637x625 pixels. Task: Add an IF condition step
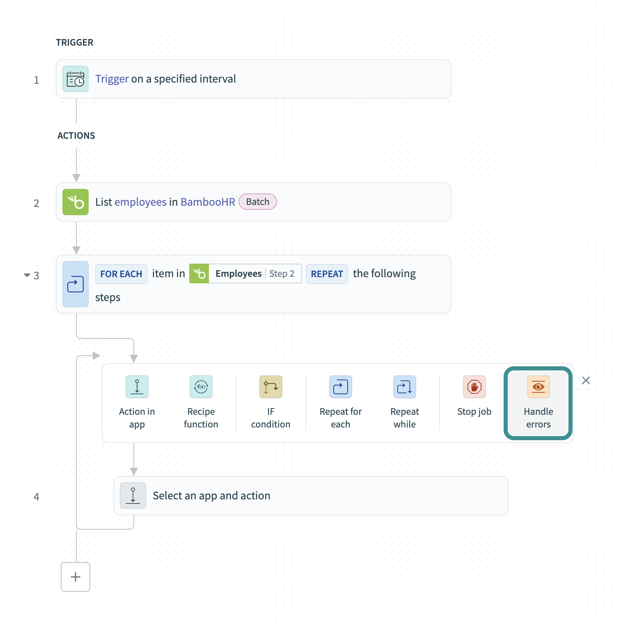[270, 402]
